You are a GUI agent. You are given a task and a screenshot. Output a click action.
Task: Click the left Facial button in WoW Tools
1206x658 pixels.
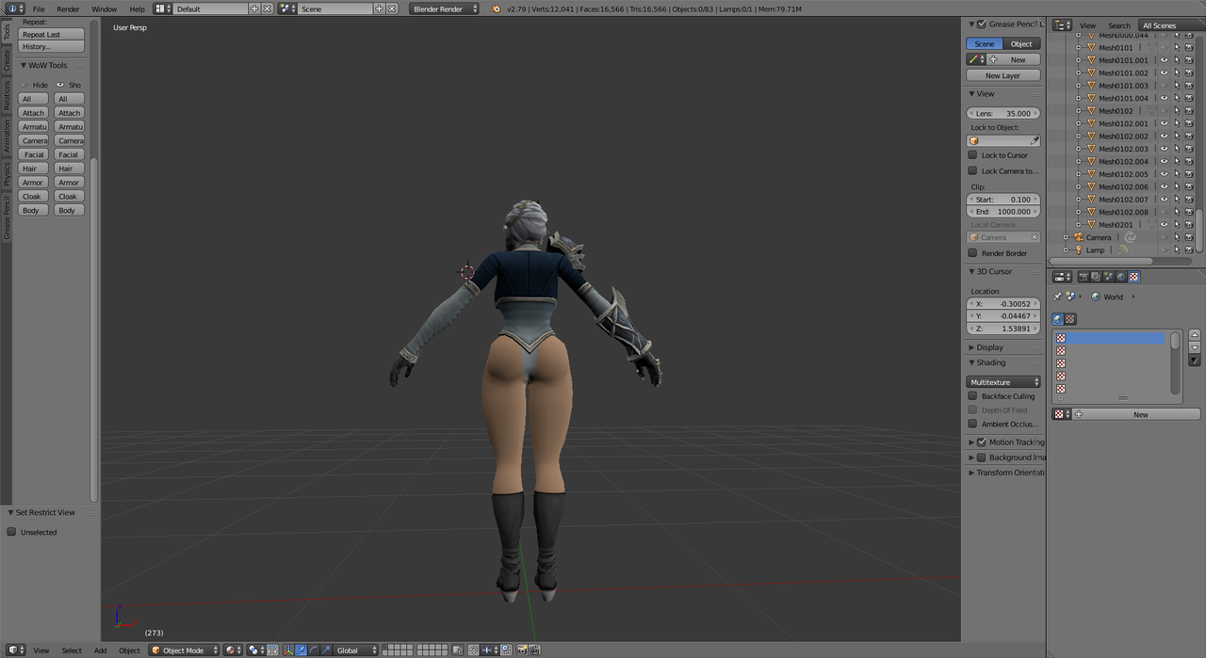[x=33, y=154]
